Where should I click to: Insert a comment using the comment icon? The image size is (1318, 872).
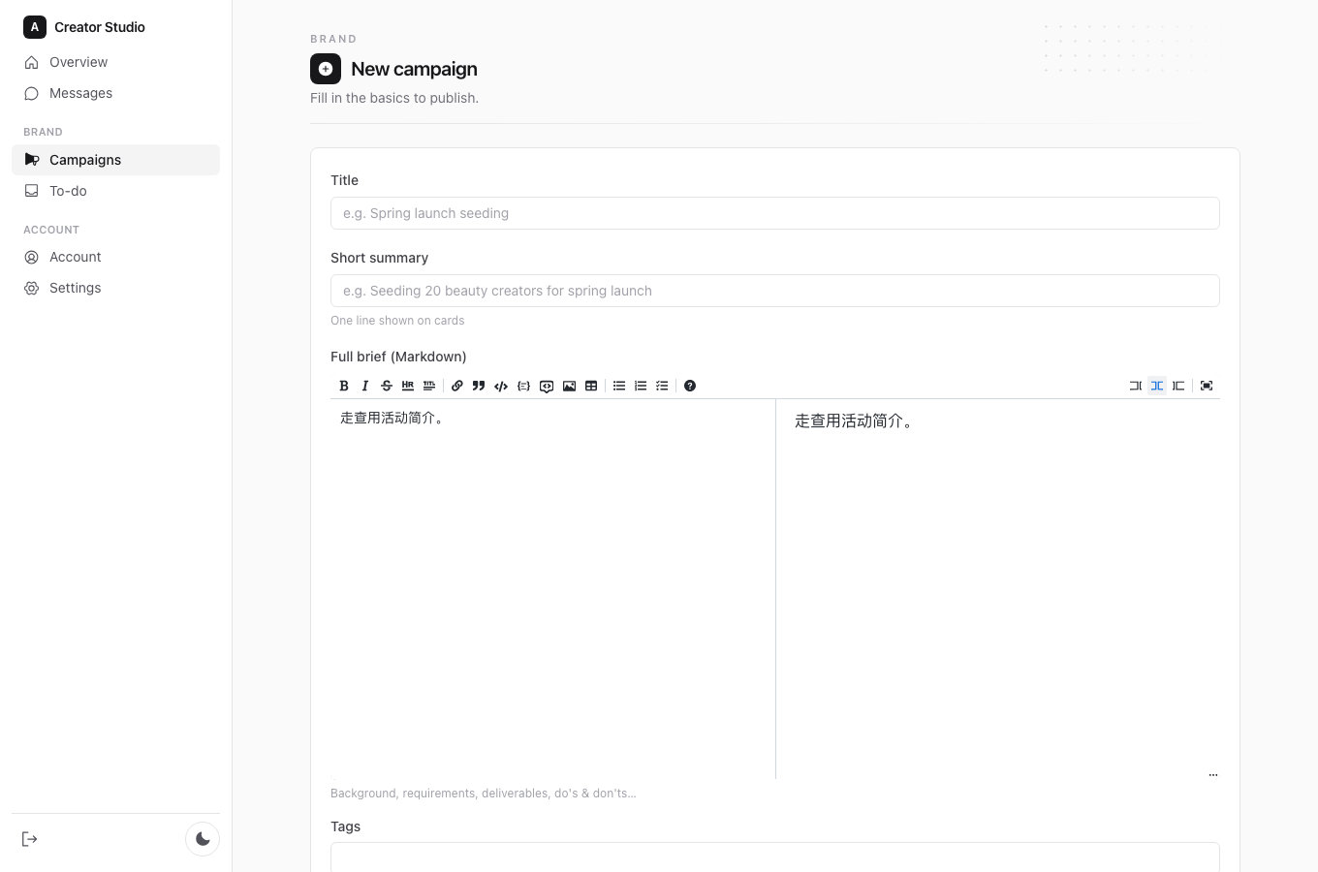point(547,386)
